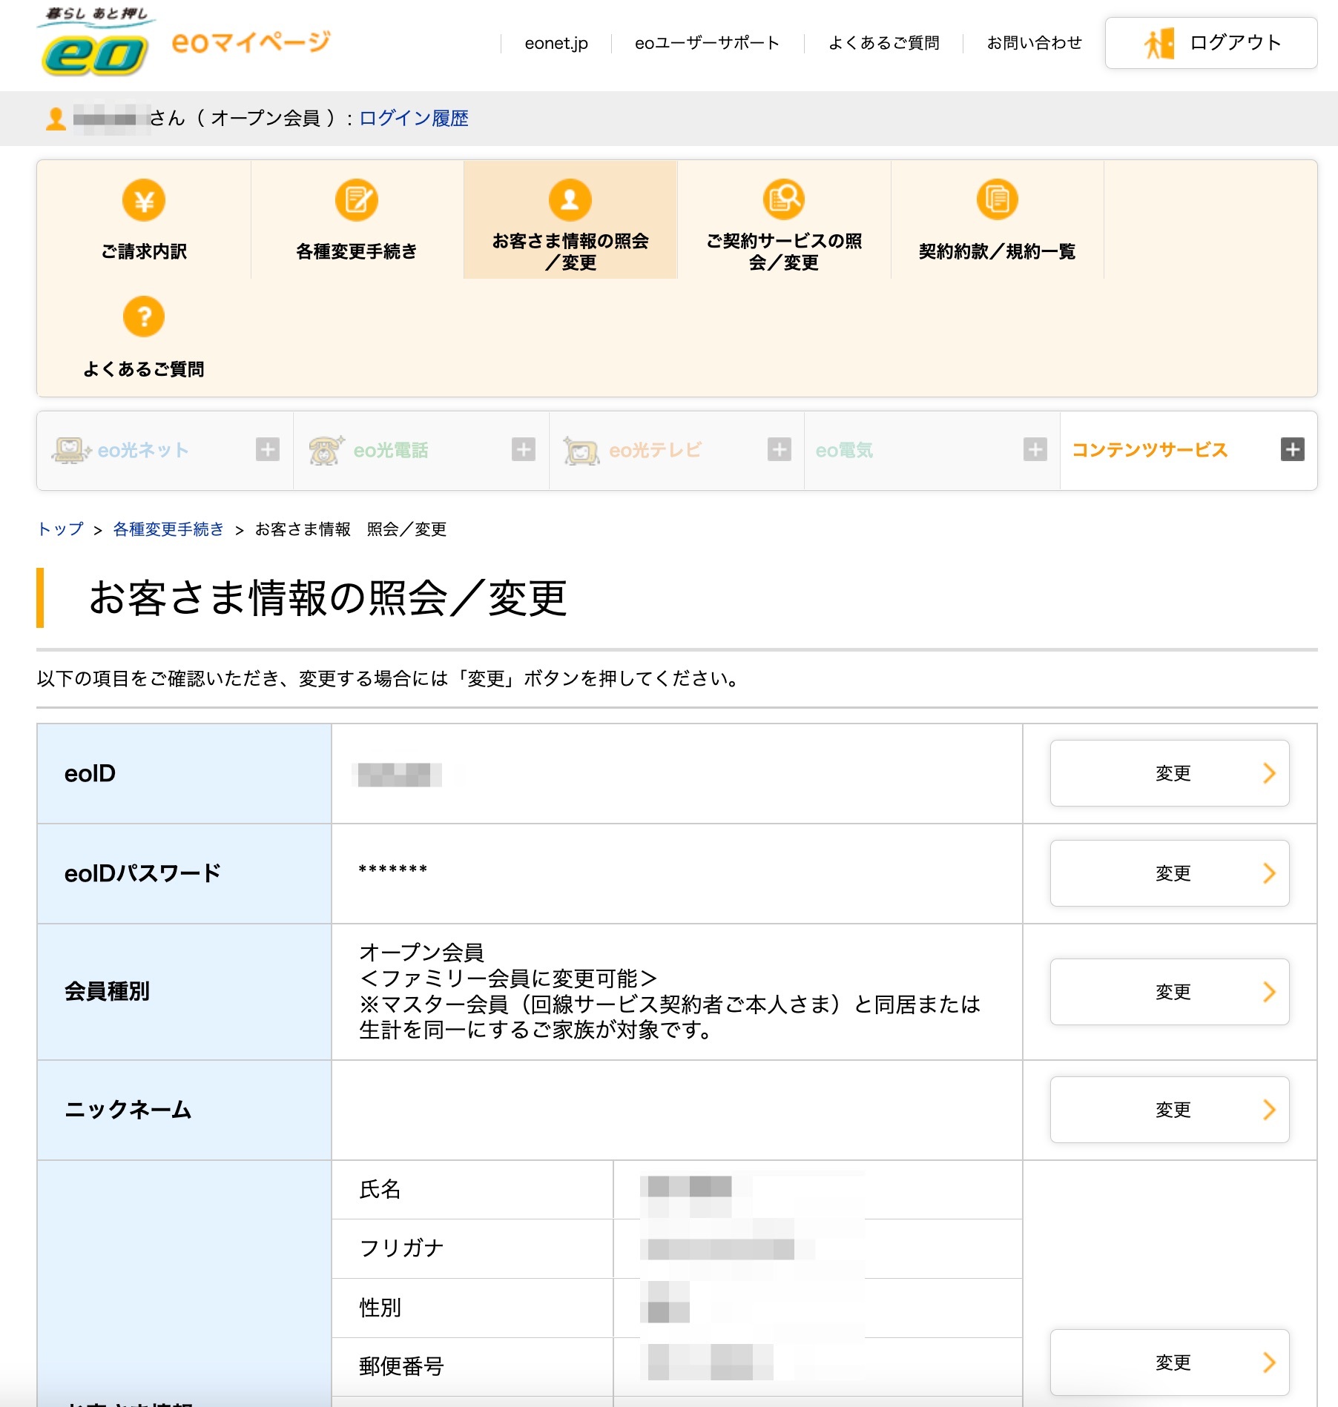Click the eo光ネット computer icon
The width and height of the screenshot is (1338, 1407).
pos(70,450)
